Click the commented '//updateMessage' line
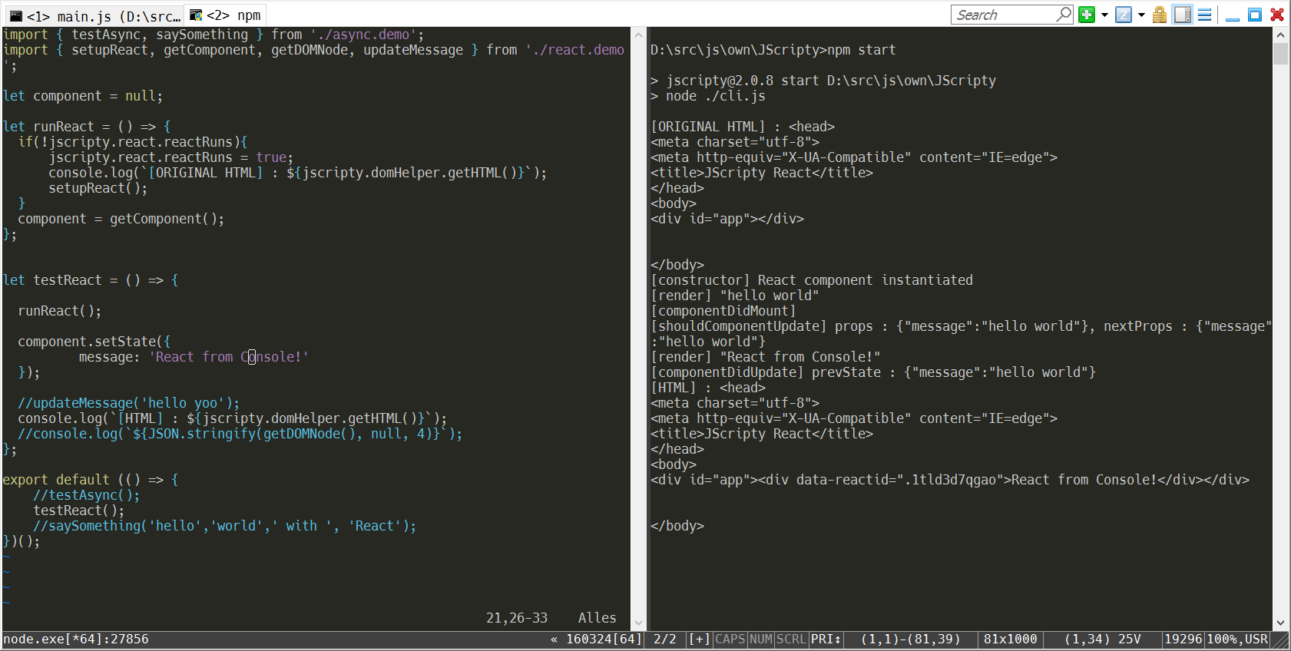Image resolution: width=1291 pixels, height=651 pixels. point(128,403)
